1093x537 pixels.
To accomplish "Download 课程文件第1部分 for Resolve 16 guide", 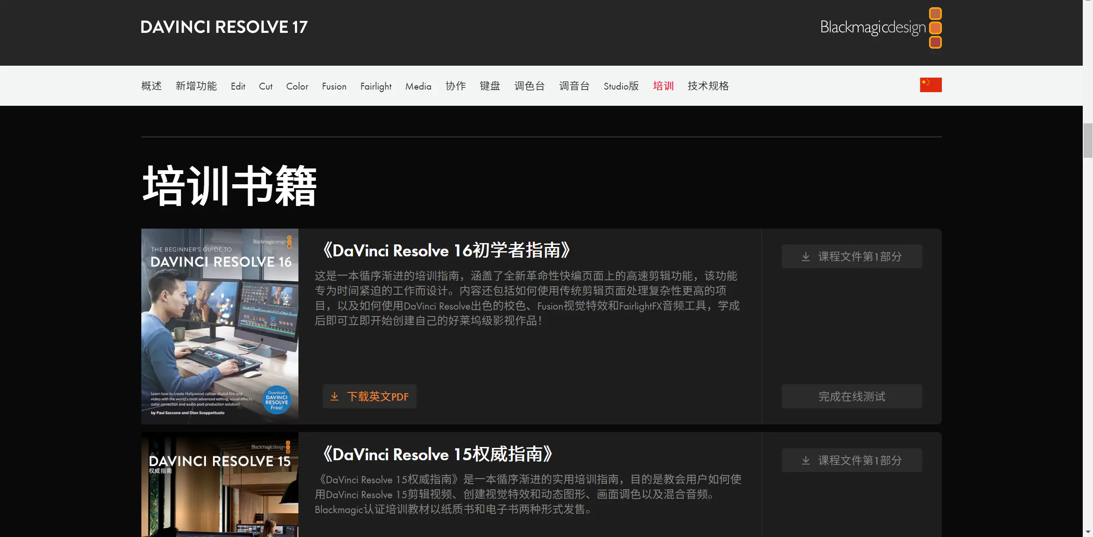I will pos(852,256).
